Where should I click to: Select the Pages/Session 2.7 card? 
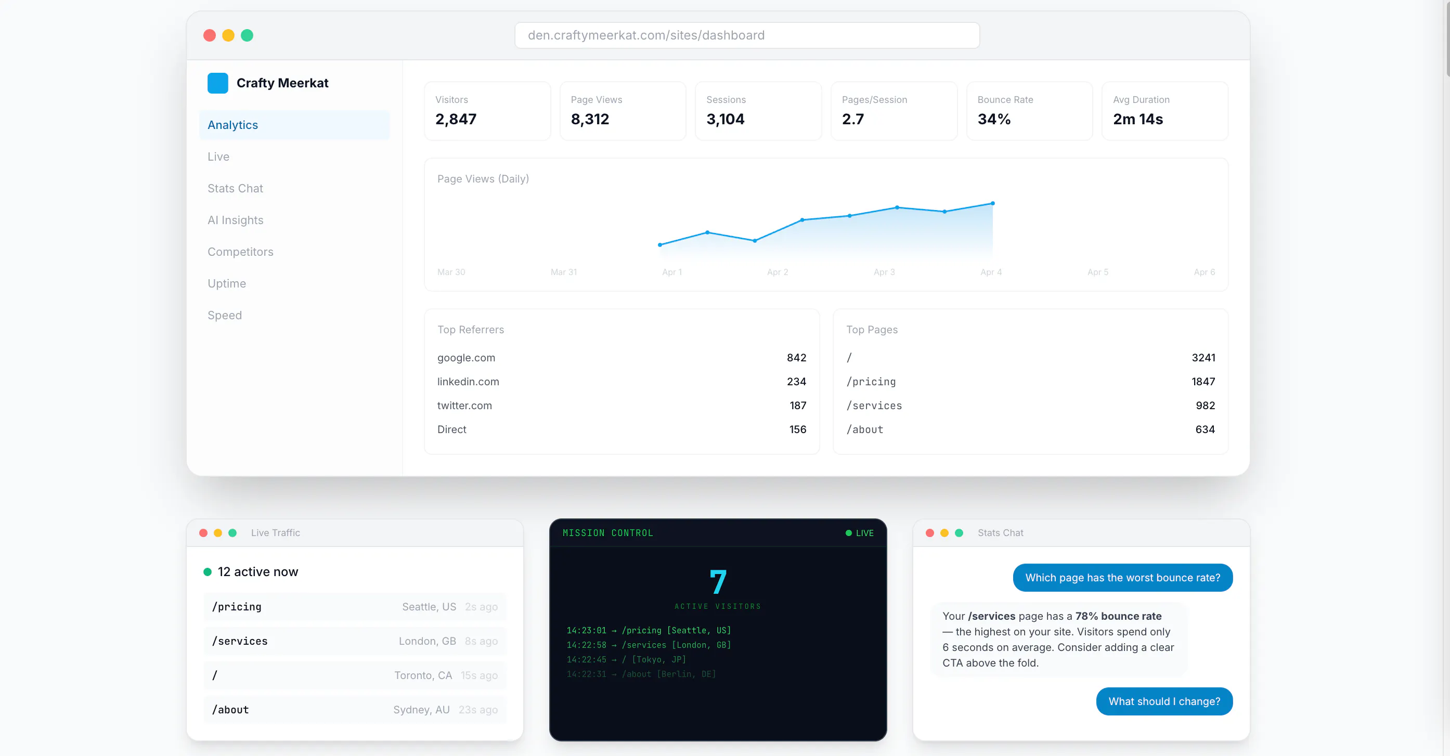click(x=894, y=111)
